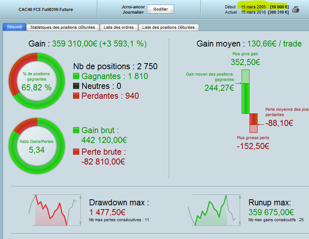Image resolution: width=309 pixels, height=239 pixels.
Task: Open Statistiques des positions clôturées tab
Action: pos(62,27)
